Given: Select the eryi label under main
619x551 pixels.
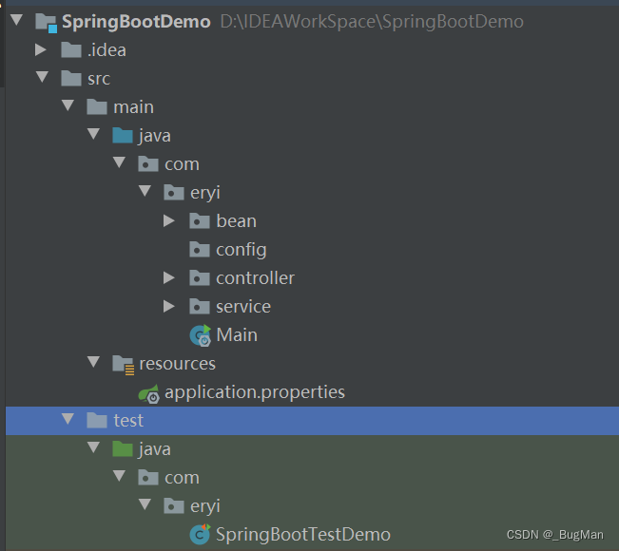Looking at the screenshot, I should 205,194.
